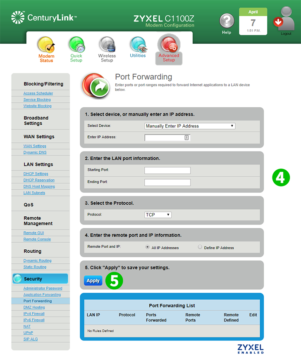
Task: Open the NAT link
Action: 27,326
